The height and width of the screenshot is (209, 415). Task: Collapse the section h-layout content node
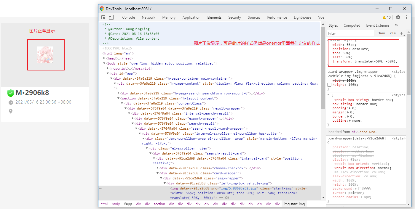(118, 98)
